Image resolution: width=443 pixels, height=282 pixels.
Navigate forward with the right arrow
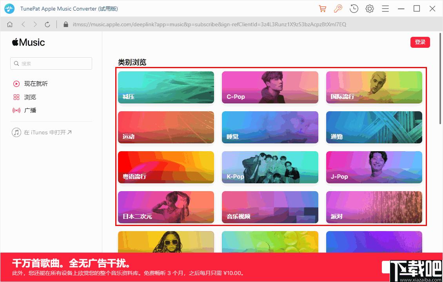(35, 25)
